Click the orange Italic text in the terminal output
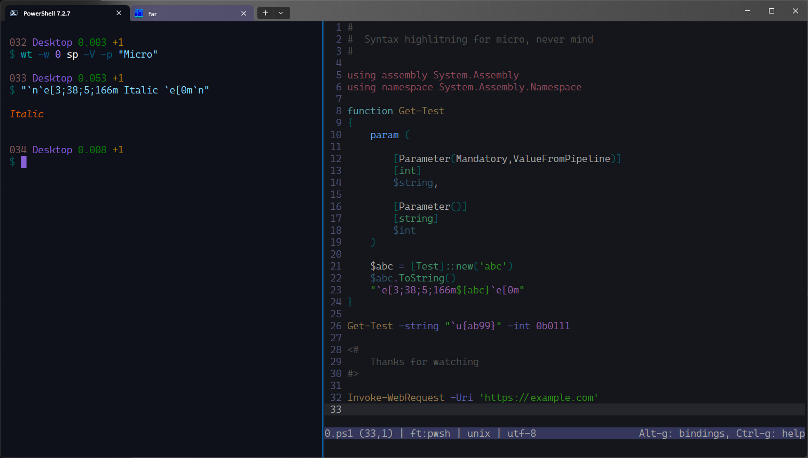This screenshot has width=808, height=458. click(27, 114)
